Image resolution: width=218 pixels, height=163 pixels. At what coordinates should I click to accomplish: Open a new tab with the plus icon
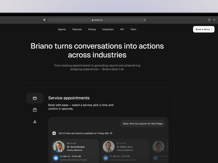pyautogui.click(x=214, y=20)
